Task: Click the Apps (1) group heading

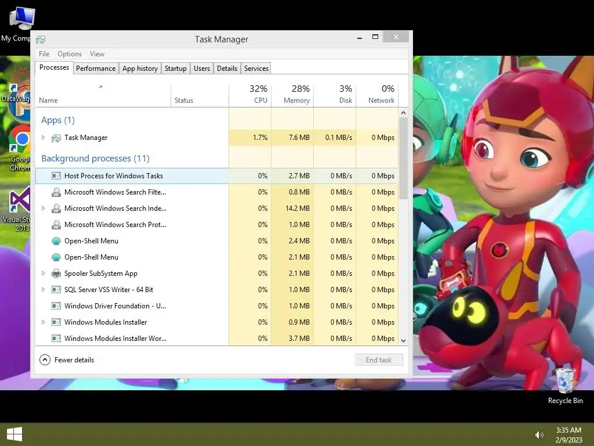Action: point(58,120)
